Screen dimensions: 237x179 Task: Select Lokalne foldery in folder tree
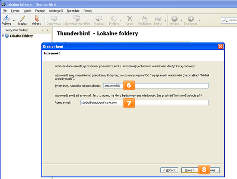click(x=21, y=36)
